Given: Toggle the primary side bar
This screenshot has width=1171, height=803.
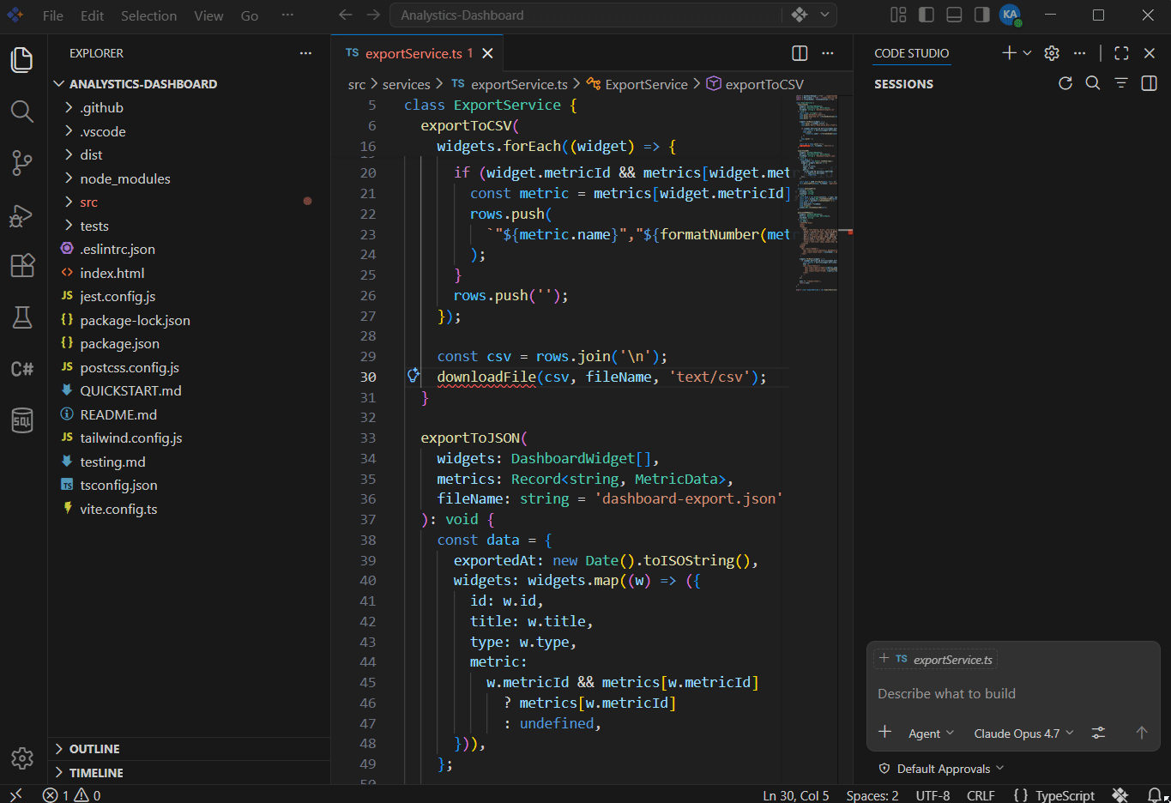Looking at the screenshot, I should (x=927, y=15).
